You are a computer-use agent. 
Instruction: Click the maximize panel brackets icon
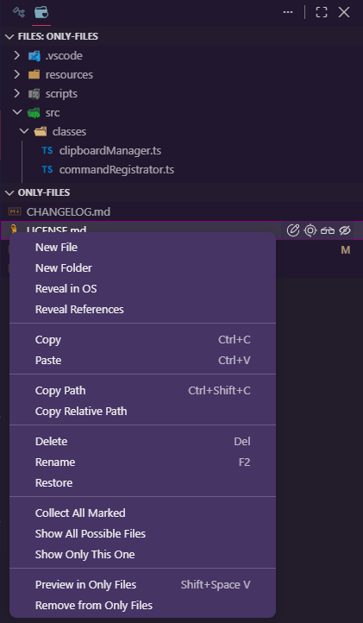tap(322, 12)
